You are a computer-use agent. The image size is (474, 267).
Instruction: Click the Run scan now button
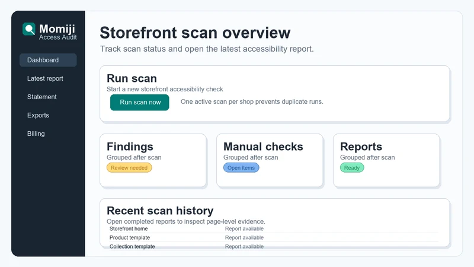(x=140, y=102)
